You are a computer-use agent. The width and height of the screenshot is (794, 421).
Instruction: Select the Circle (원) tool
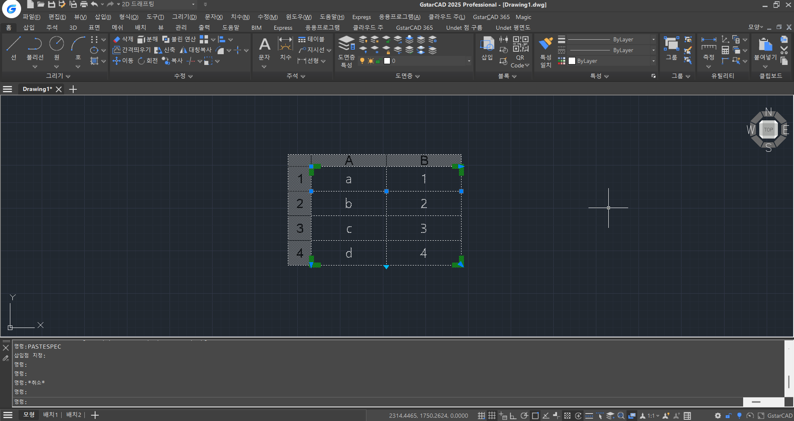(57, 48)
